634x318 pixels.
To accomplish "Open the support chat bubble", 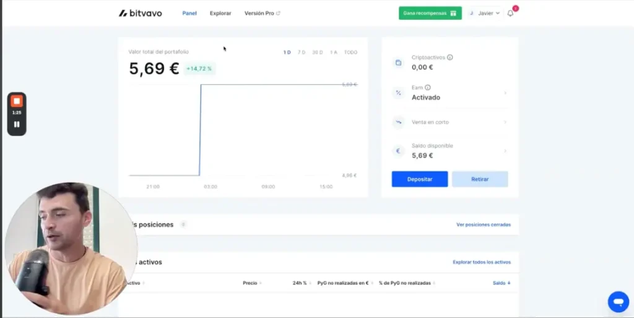I will click(619, 302).
